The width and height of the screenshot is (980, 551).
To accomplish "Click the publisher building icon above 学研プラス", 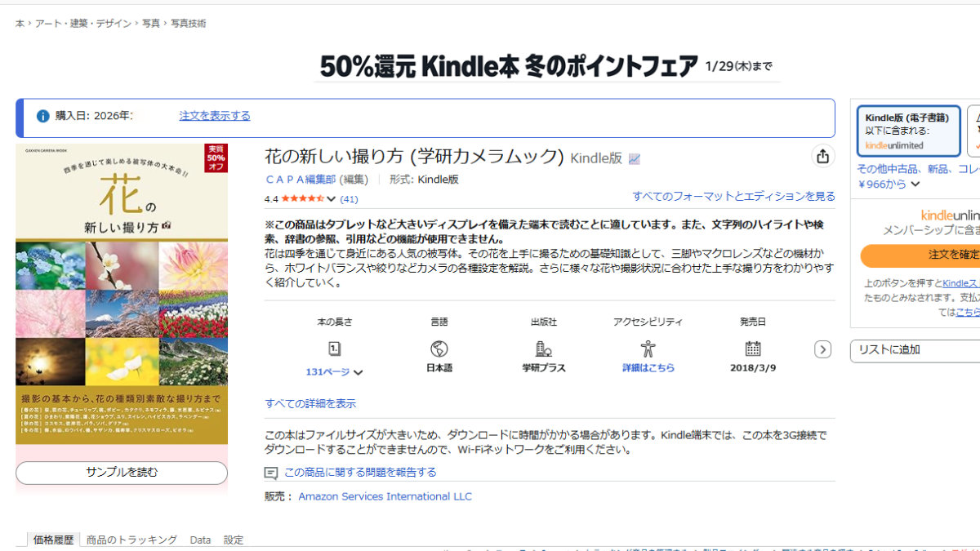I will click(544, 349).
